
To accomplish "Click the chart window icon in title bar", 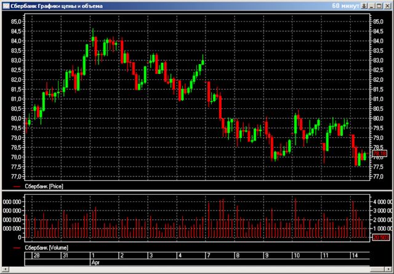I will pyautogui.click(x=6, y=6).
